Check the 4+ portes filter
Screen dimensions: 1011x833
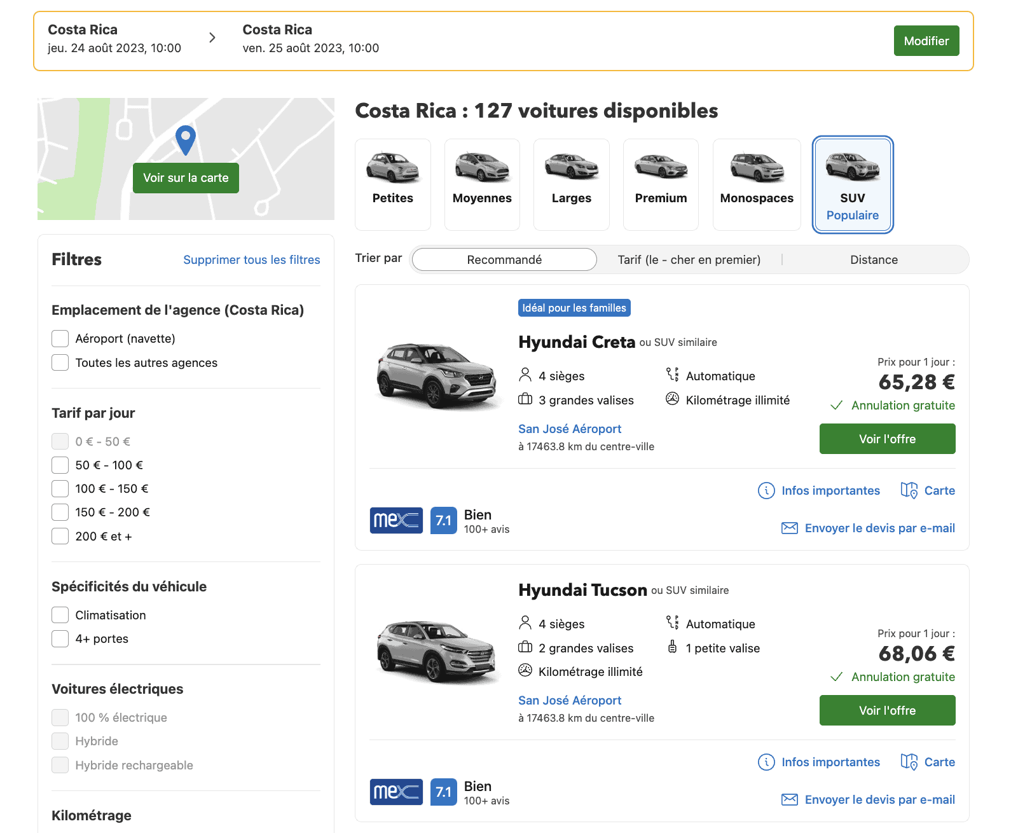coord(60,638)
